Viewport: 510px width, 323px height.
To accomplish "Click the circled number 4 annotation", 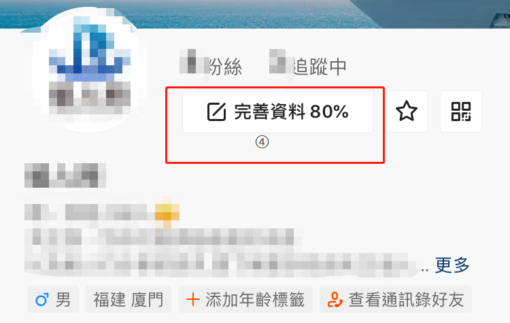I will (262, 142).
